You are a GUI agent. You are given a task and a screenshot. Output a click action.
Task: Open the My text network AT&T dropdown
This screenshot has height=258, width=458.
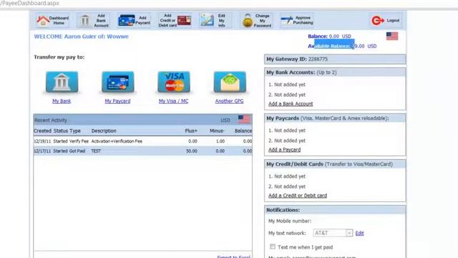pyautogui.click(x=333, y=233)
